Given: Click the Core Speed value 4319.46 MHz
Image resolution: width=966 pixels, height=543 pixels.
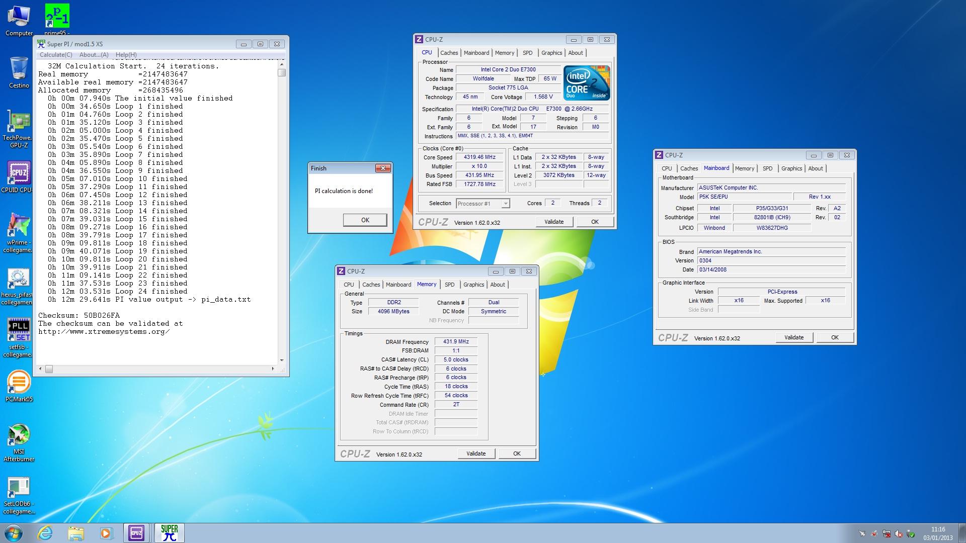Looking at the screenshot, I should [479, 157].
